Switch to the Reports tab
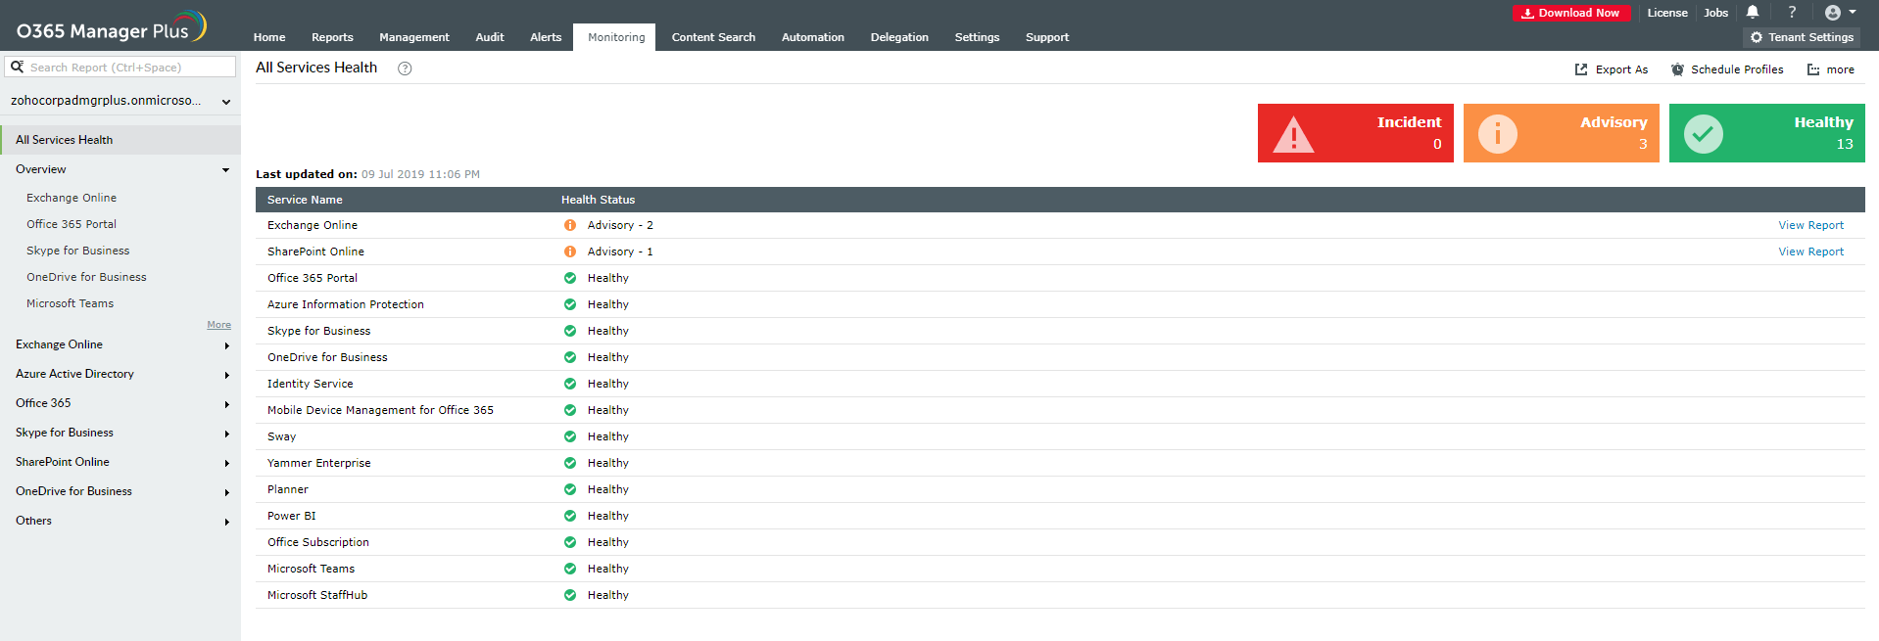1879x641 pixels. tap(332, 37)
